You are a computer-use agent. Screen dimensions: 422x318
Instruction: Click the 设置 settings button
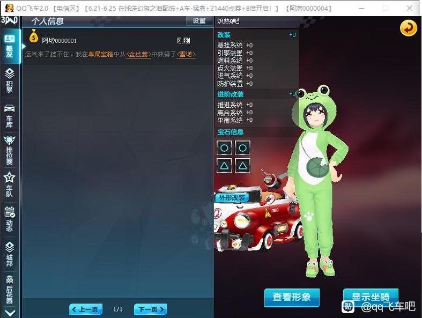tap(199, 21)
